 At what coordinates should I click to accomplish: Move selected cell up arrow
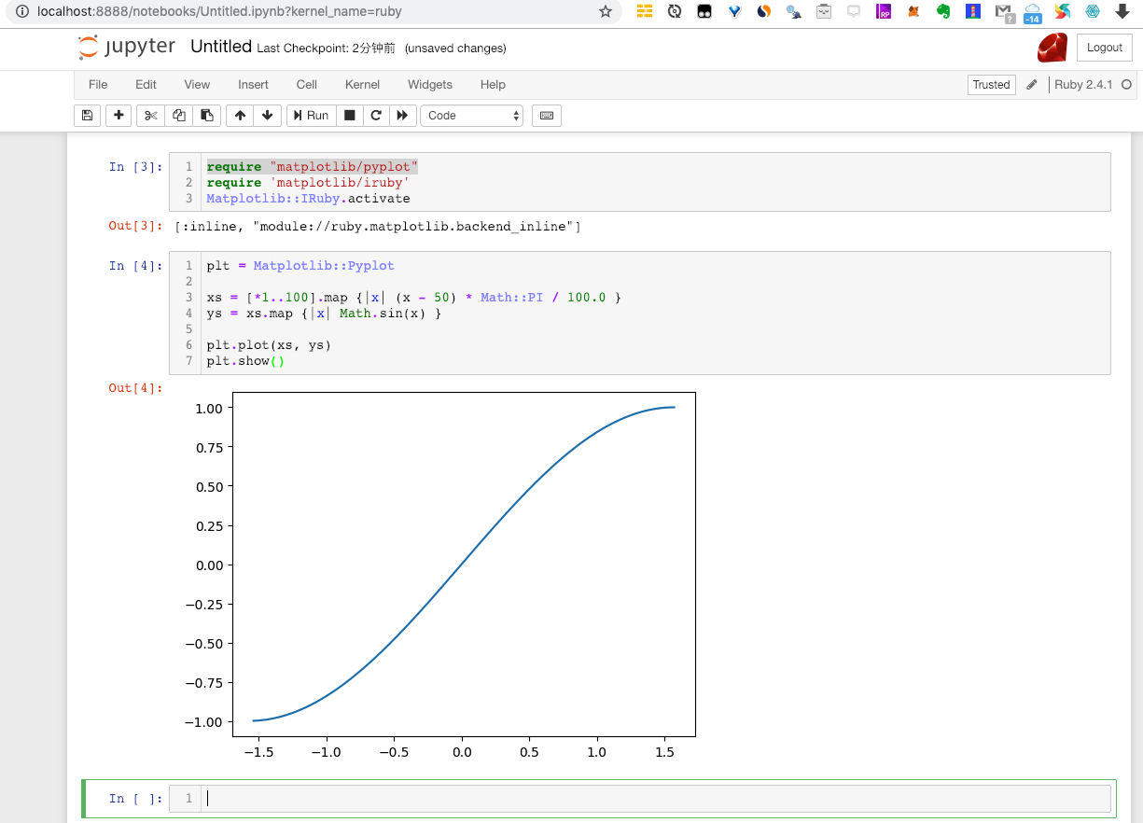coord(240,116)
